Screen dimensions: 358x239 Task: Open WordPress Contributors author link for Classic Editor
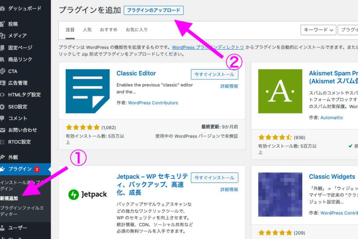coord(153,103)
